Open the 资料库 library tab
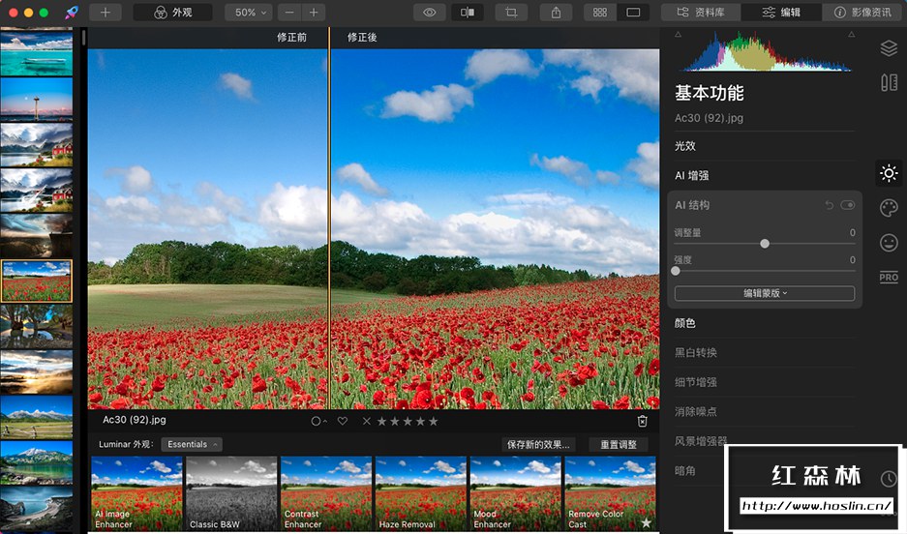Viewport: 907px width, 534px height. pos(701,13)
